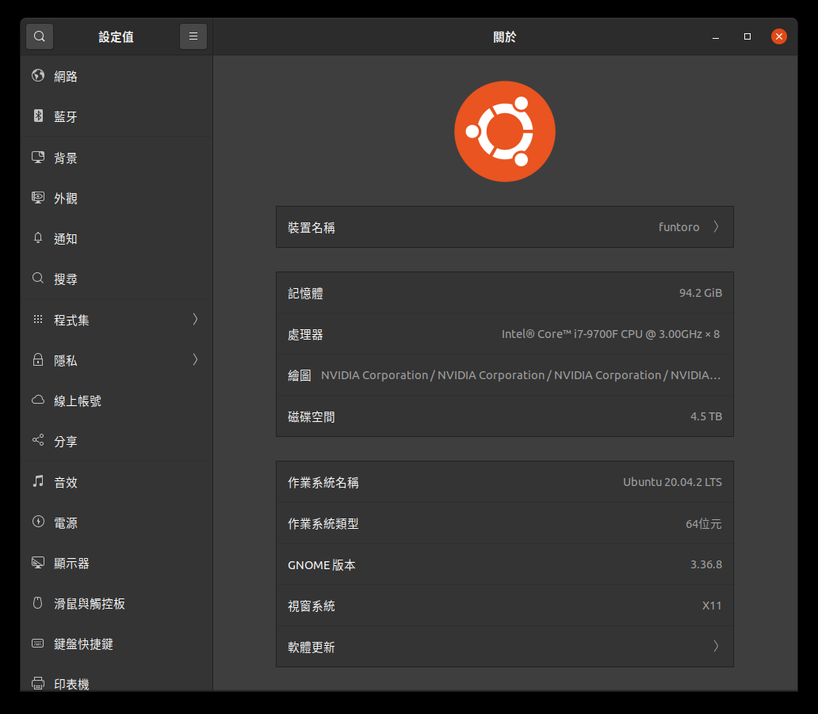
Task: Click the 作業系統名稱 label
Action: [x=323, y=483]
